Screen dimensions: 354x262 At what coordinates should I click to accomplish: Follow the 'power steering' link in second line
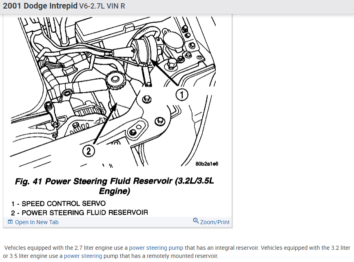tap(83, 256)
